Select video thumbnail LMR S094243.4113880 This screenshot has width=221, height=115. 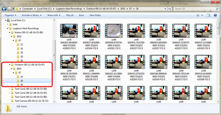click(x=114, y=62)
